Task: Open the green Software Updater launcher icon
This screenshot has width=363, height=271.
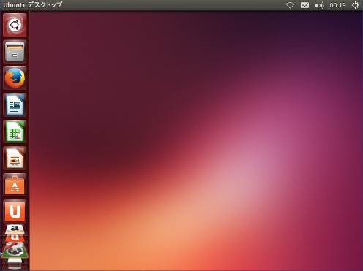Action: [x=15, y=252]
